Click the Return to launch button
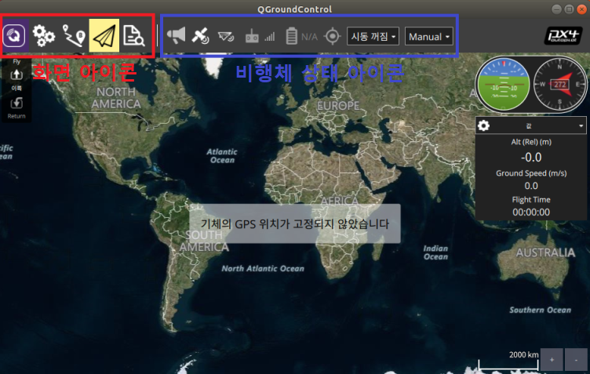590x374 pixels. pyautogui.click(x=16, y=108)
